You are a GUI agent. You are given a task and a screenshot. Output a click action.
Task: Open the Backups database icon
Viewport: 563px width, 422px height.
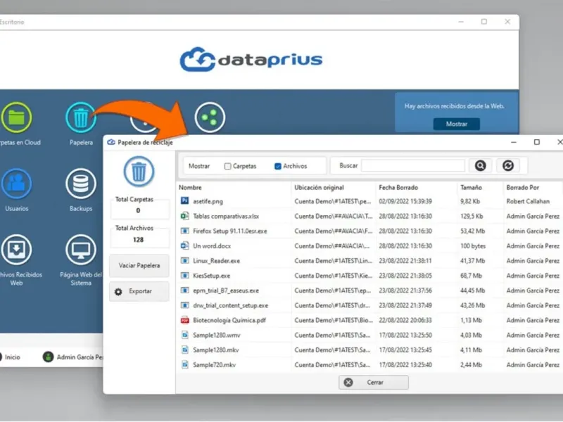tap(81, 184)
